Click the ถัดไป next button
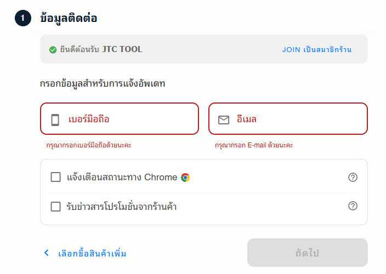386x274 pixels. (x=308, y=253)
